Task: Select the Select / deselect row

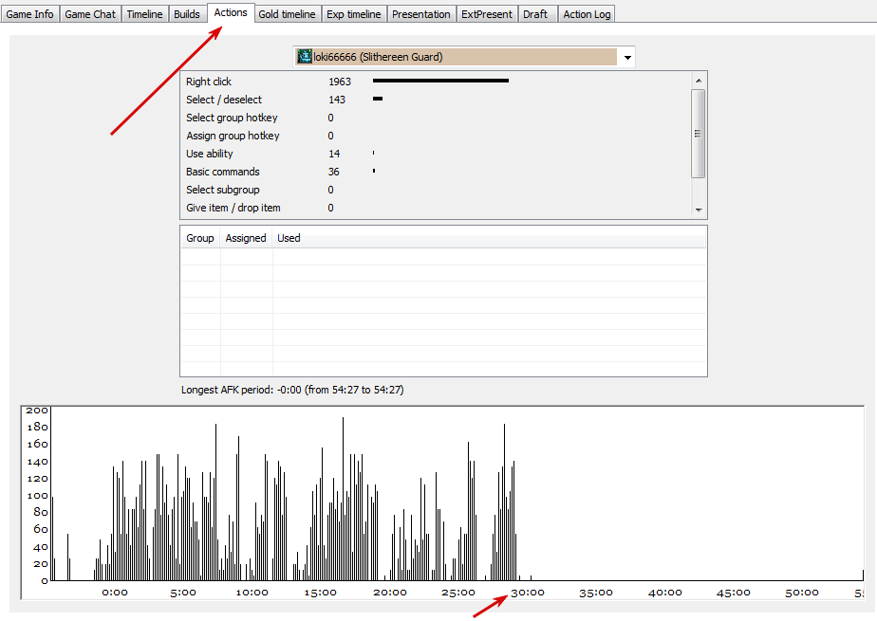Action: 435,100
